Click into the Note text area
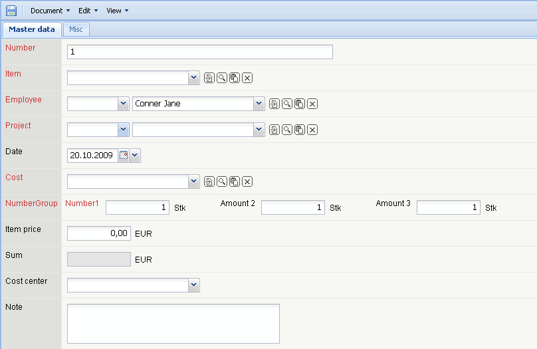The width and height of the screenshot is (537, 349). click(x=173, y=323)
